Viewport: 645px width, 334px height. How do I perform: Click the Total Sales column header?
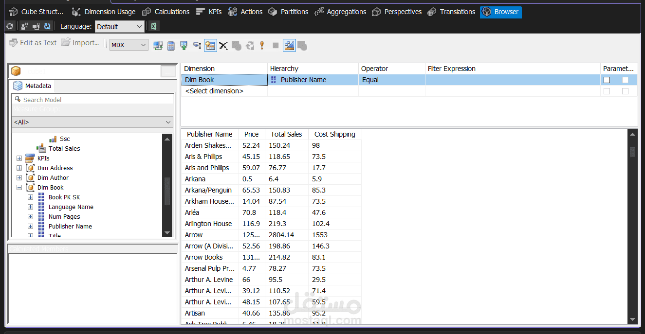point(286,134)
